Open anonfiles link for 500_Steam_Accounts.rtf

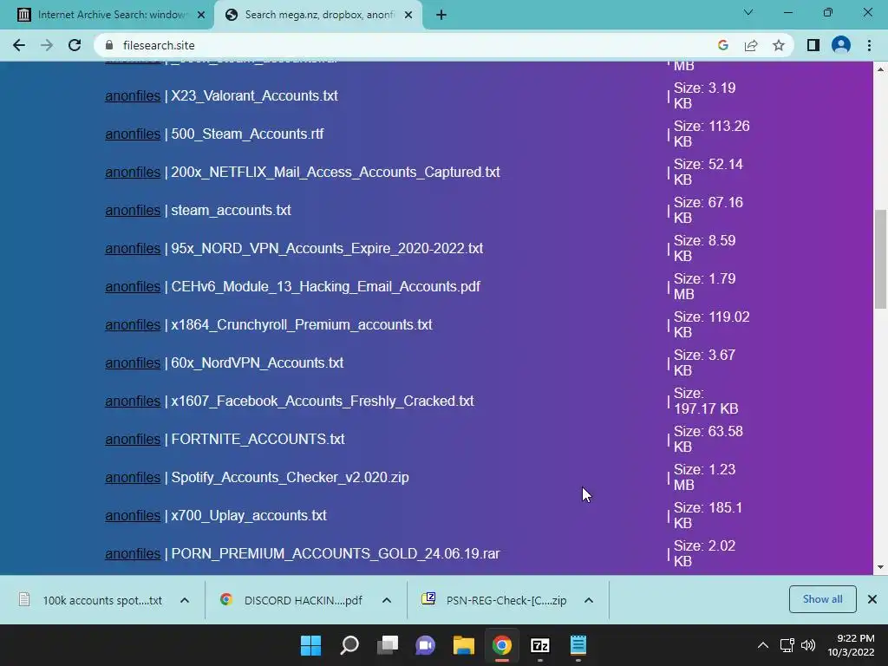(133, 134)
